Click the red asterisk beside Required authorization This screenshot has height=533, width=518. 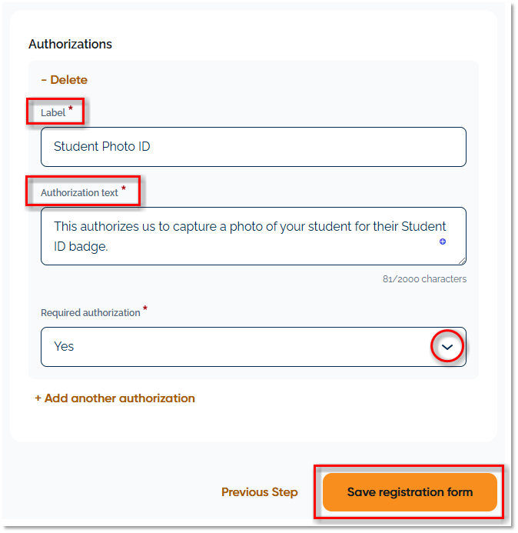click(x=145, y=310)
